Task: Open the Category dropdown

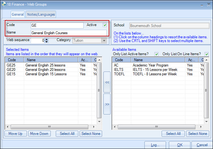Action: (104, 40)
